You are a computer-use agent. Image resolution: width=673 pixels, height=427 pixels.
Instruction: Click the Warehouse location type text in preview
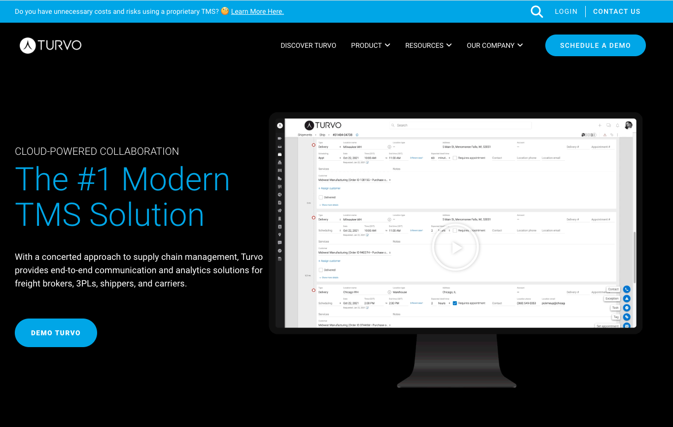[400, 292]
